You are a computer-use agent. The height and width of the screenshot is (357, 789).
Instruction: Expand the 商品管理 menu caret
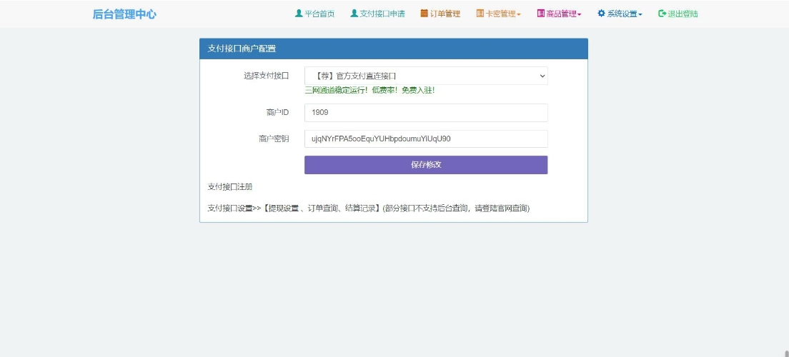coord(580,14)
